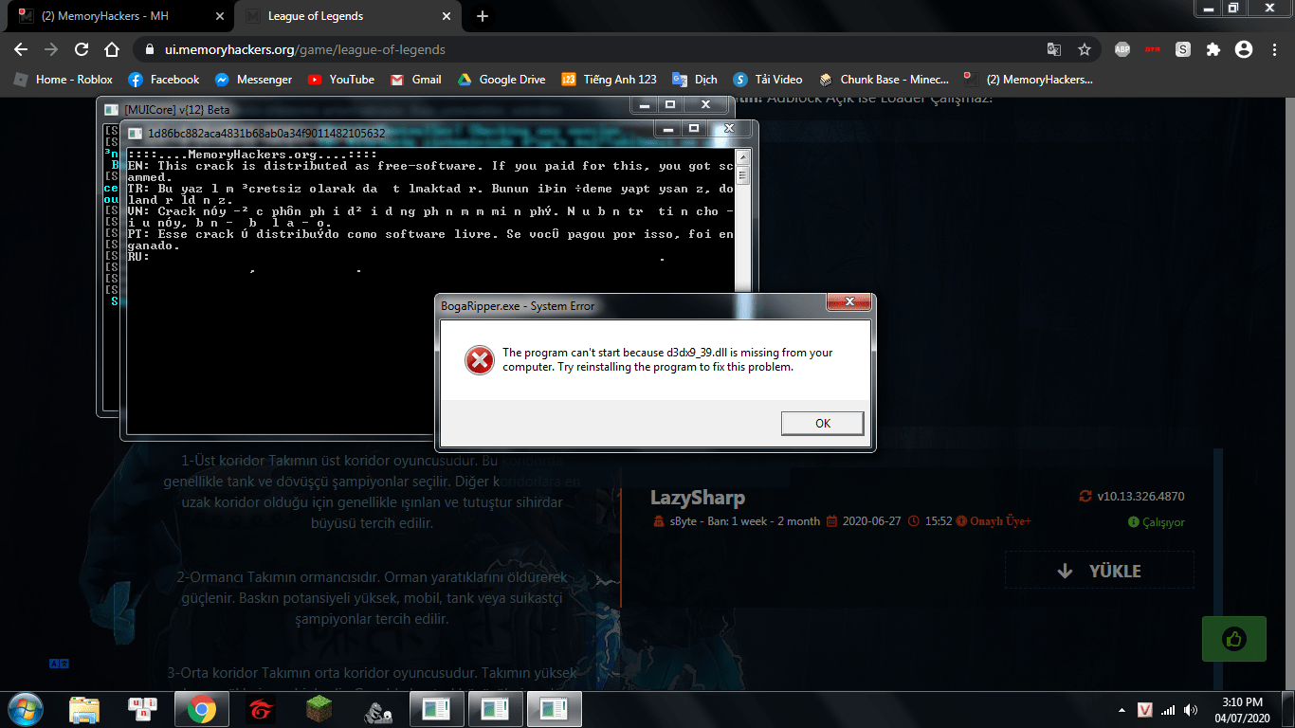Open the Chrome home page
Screen dimensions: 1295x728
point(112,49)
